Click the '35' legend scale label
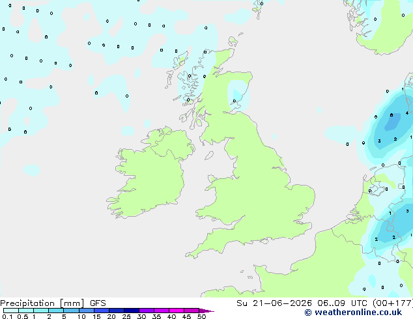The width and height of the screenshot is (413, 319). (x=156, y=316)
